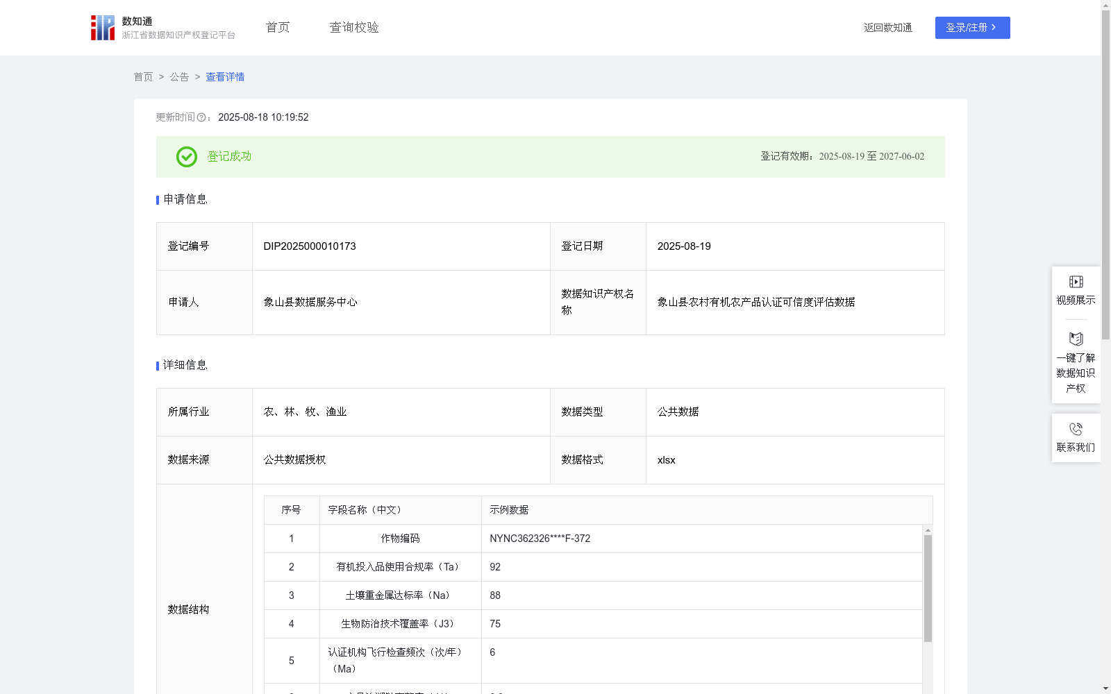Select registration number DIP2025000010173
Image resolution: width=1111 pixels, height=694 pixels.
click(x=310, y=246)
